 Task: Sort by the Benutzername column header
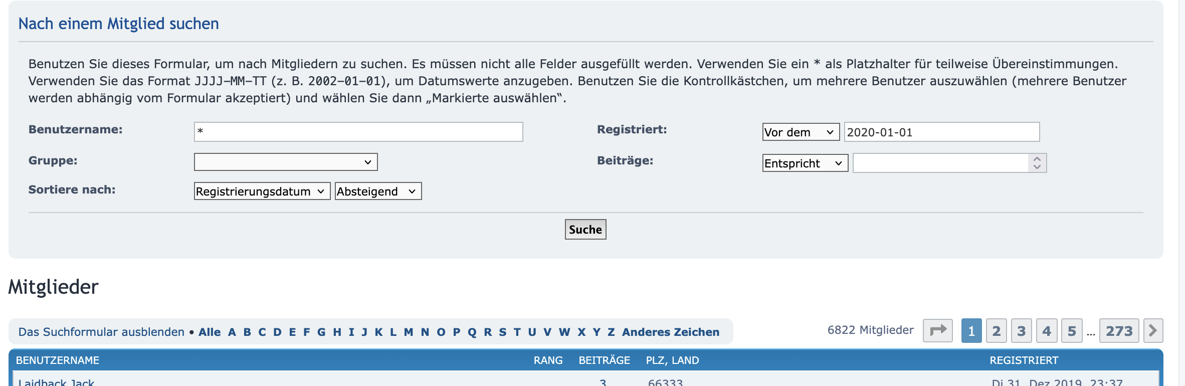(x=58, y=360)
